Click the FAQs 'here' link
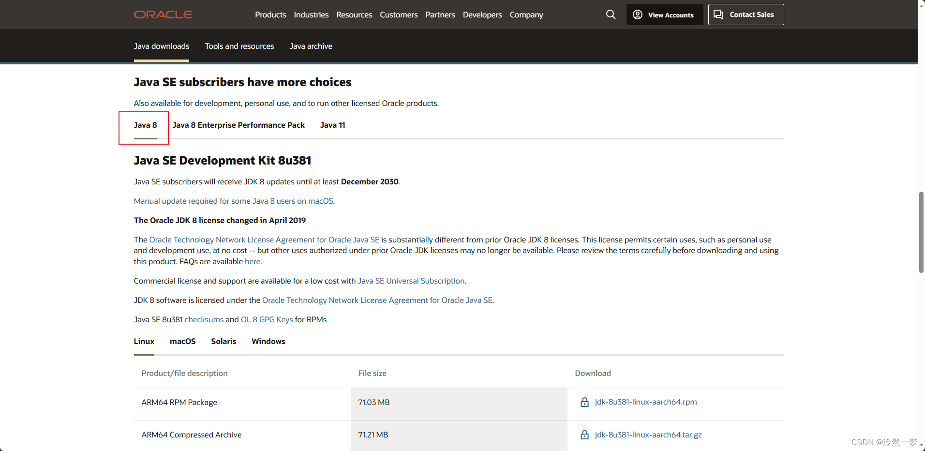This screenshot has height=451, width=925. 253,261
